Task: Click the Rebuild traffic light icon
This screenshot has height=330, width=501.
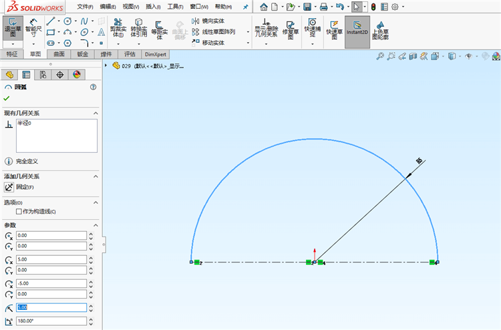Action: pos(373,7)
